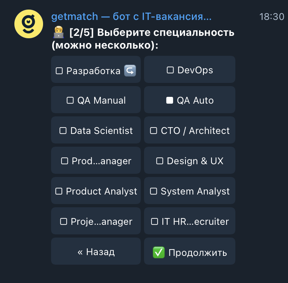
Task: Click the 18:30 message timestamp
Action: pyautogui.click(x=272, y=17)
